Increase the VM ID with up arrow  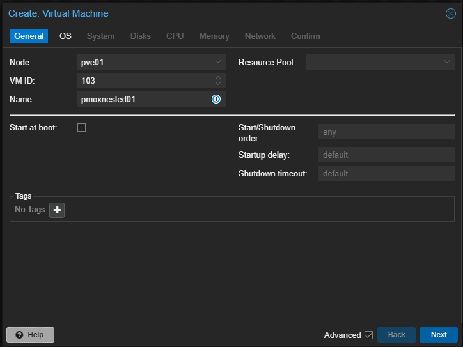click(x=218, y=78)
